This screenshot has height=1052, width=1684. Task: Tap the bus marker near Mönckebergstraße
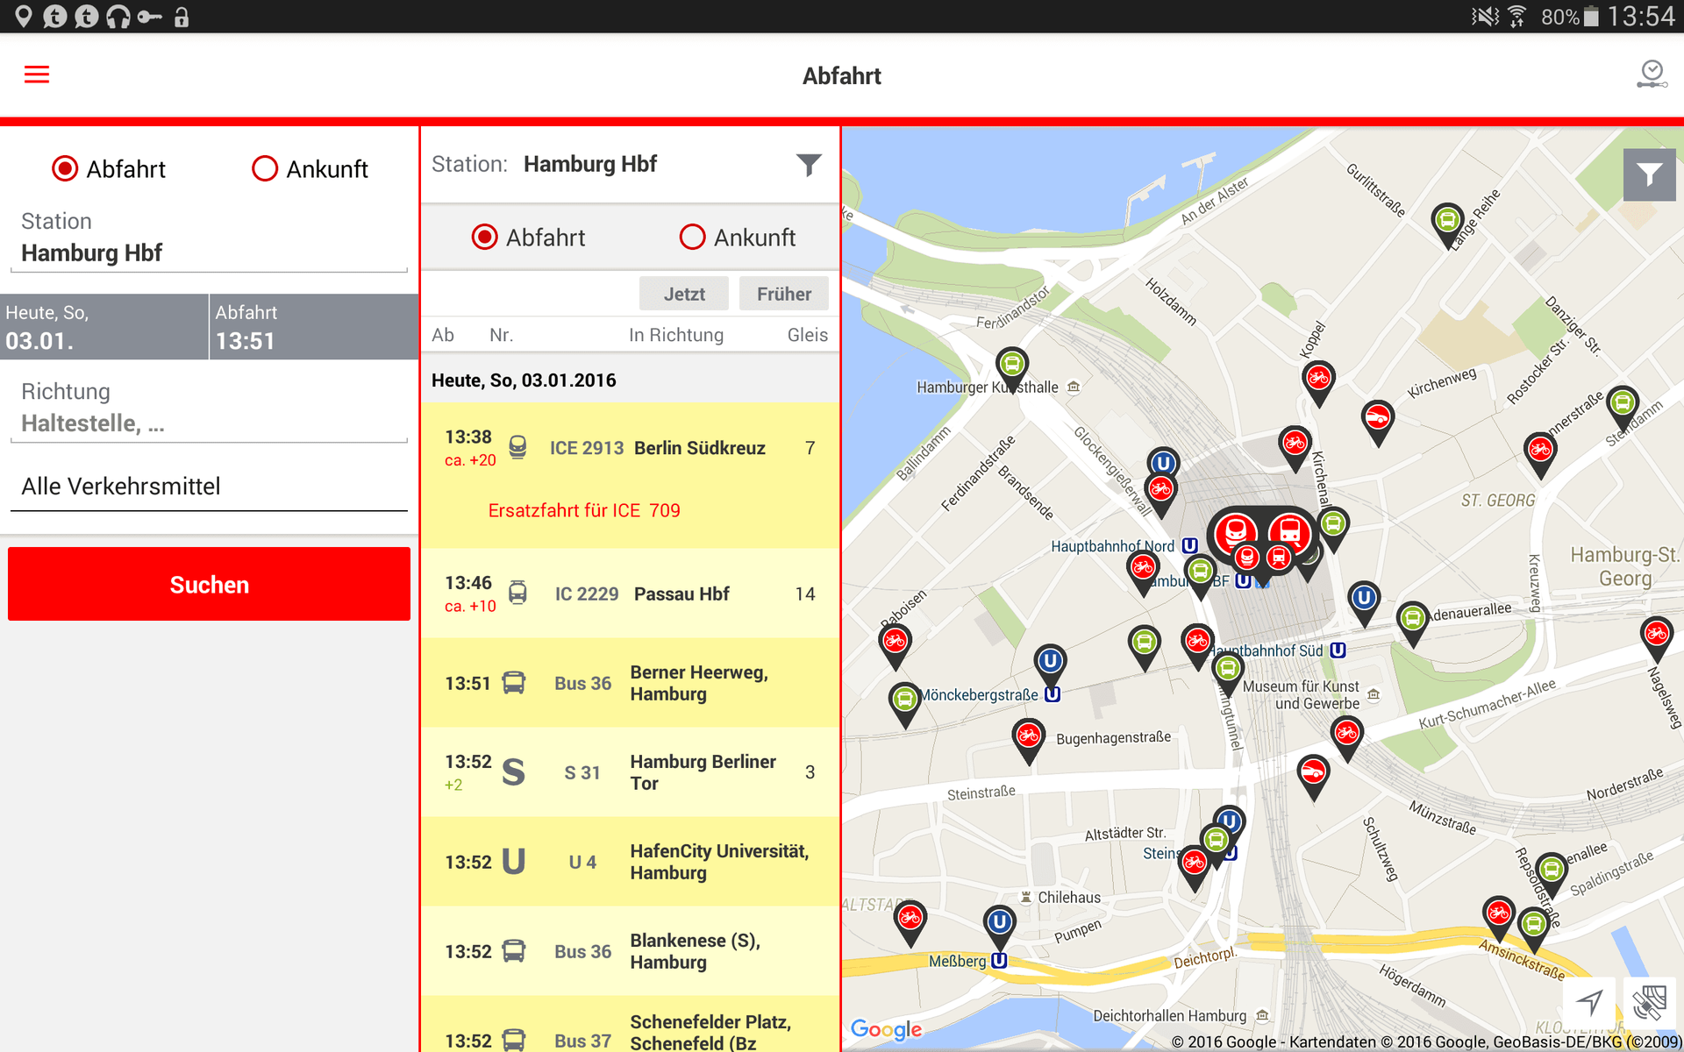904,702
